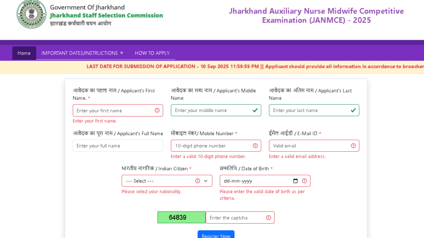Click the Jharkhand government emblem logo
This screenshot has width=424, height=238.
point(31,14)
